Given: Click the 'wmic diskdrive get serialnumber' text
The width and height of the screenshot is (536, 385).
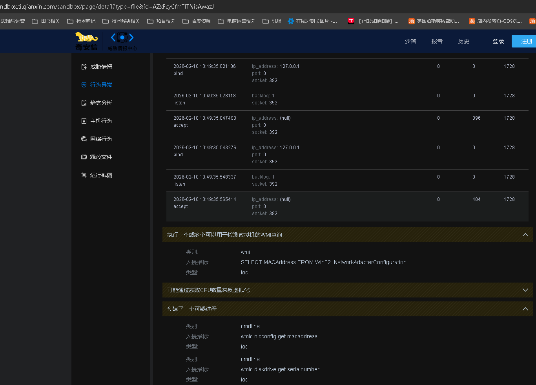Looking at the screenshot, I should pyautogui.click(x=280, y=369).
